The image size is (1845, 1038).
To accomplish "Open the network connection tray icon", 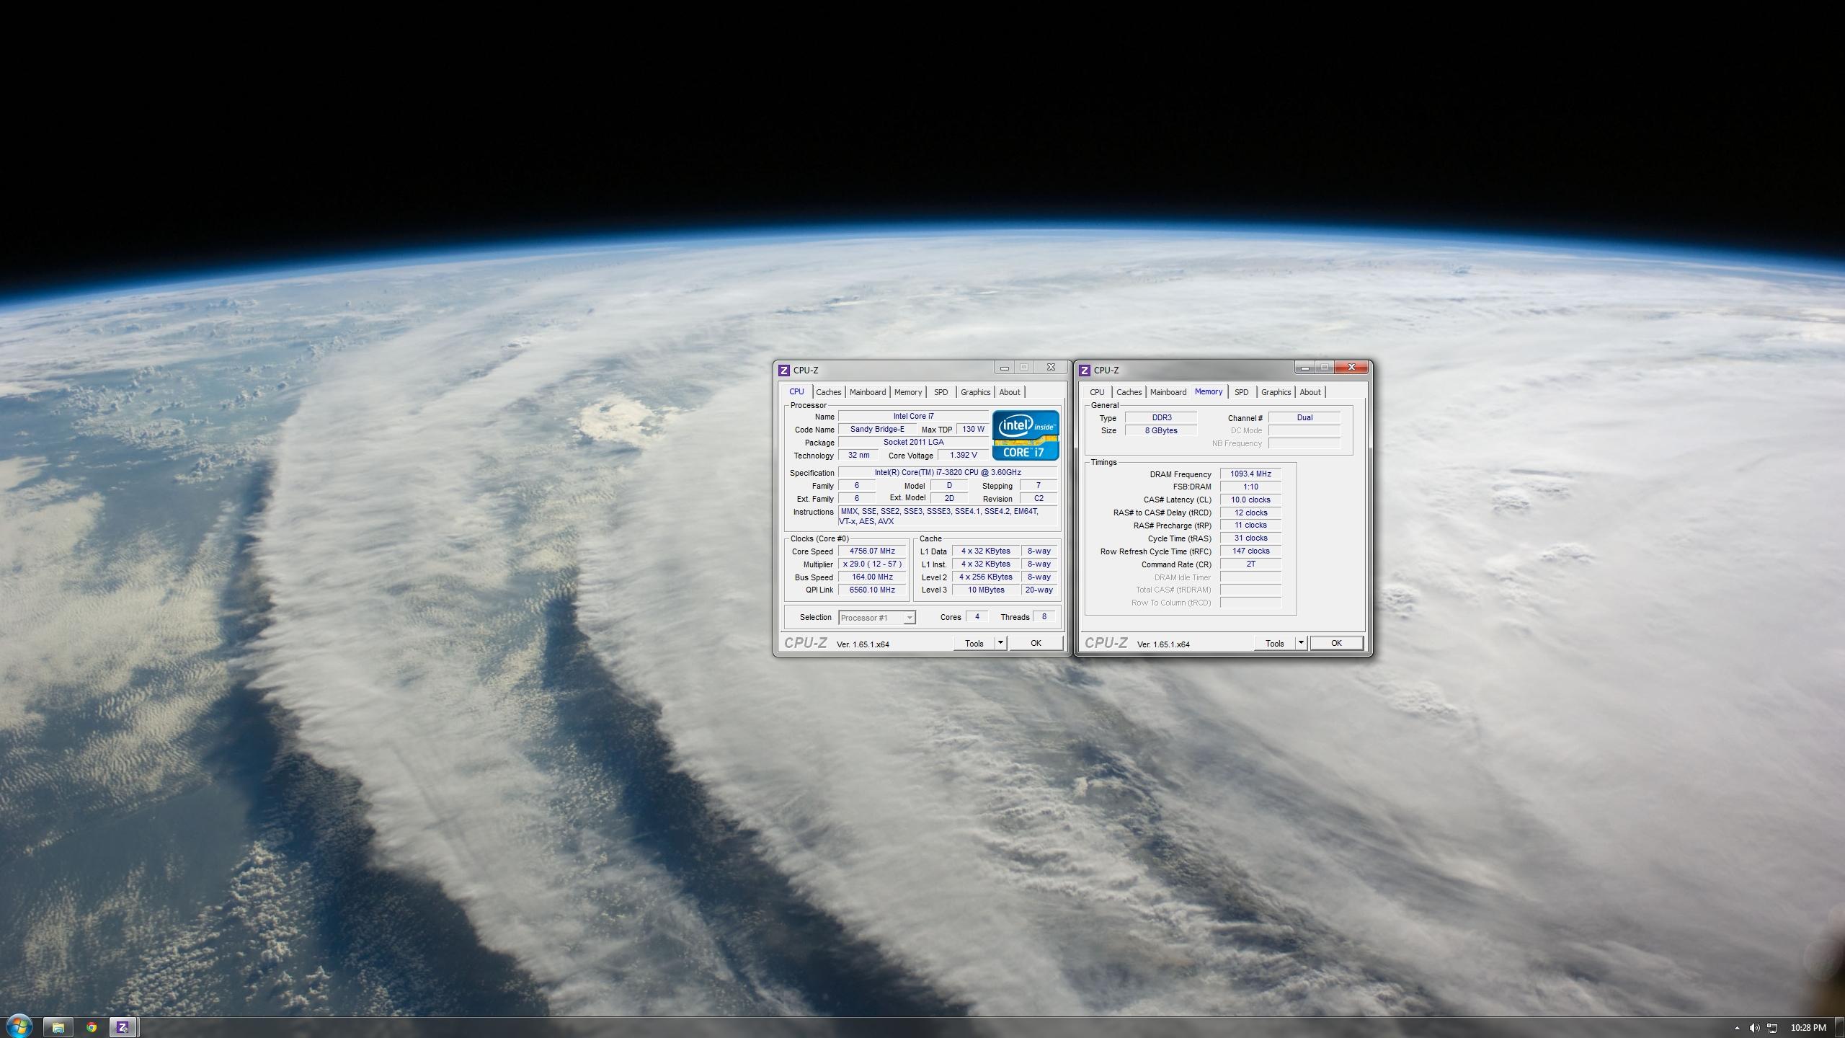I will coord(1773,1028).
